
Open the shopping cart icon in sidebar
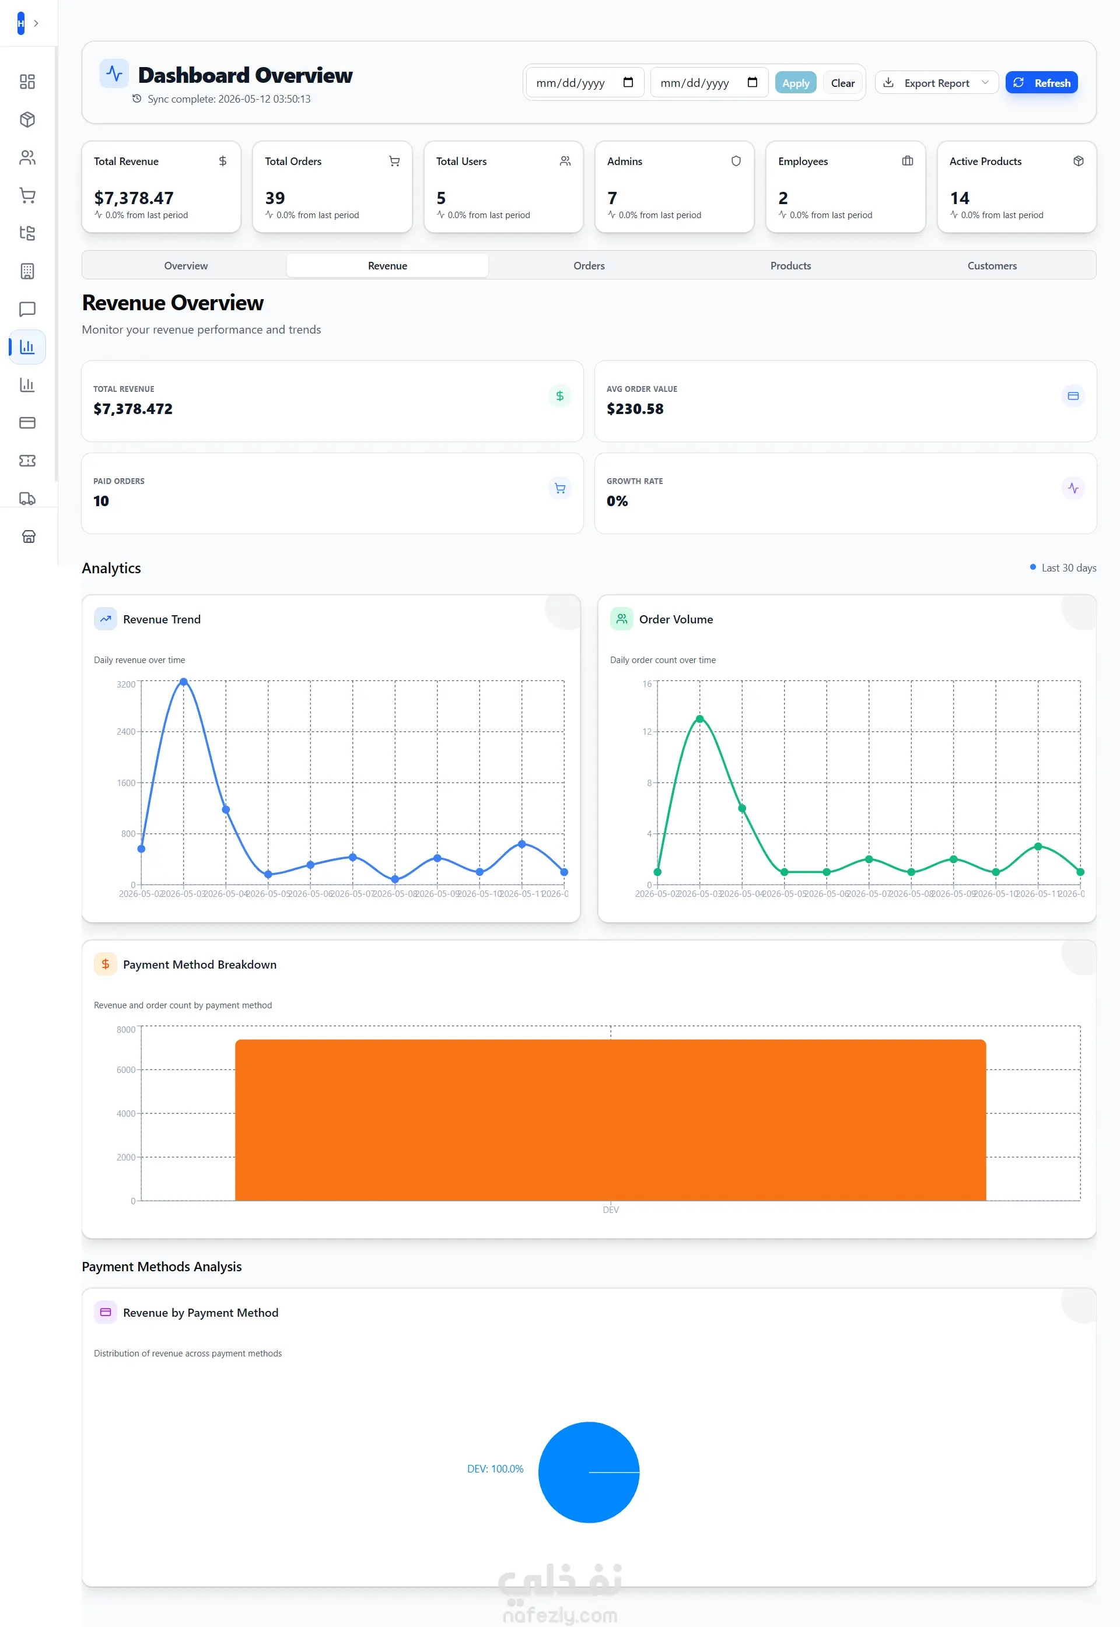pos(27,196)
